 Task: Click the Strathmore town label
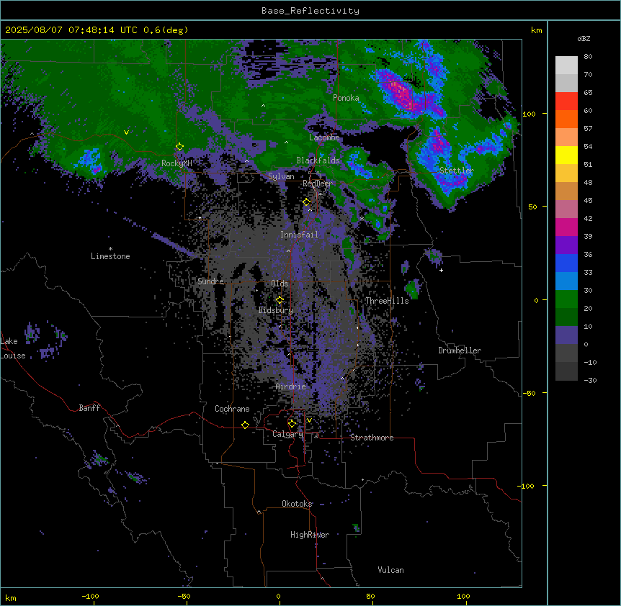(x=372, y=438)
